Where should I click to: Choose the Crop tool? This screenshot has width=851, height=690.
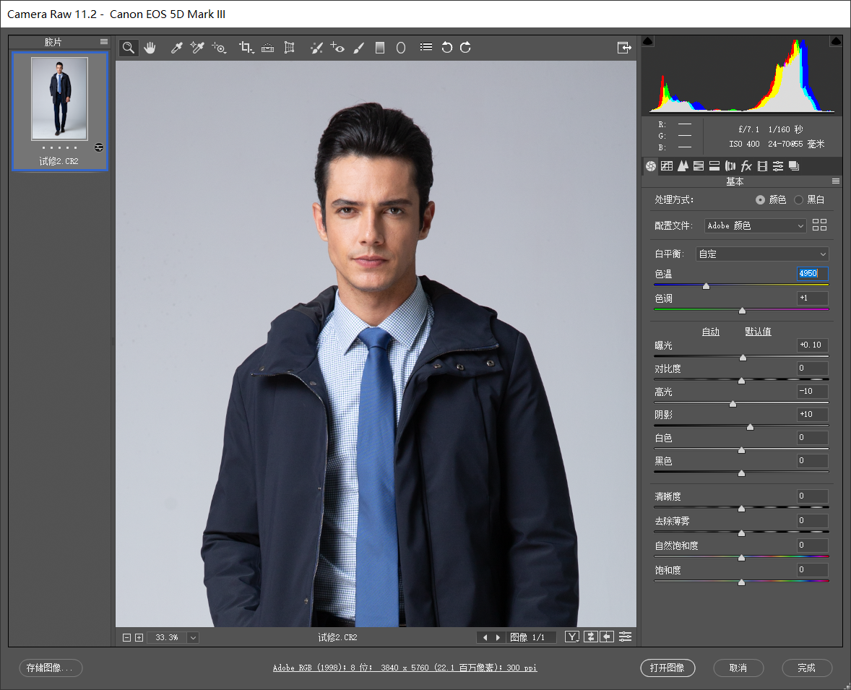click(x=246, y=48)
